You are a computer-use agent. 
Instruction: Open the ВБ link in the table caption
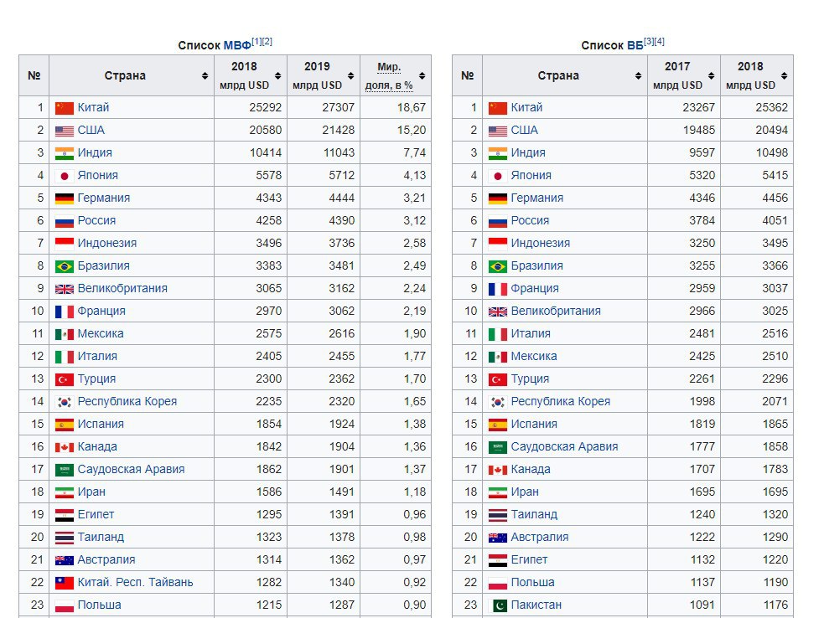[635, 46]
